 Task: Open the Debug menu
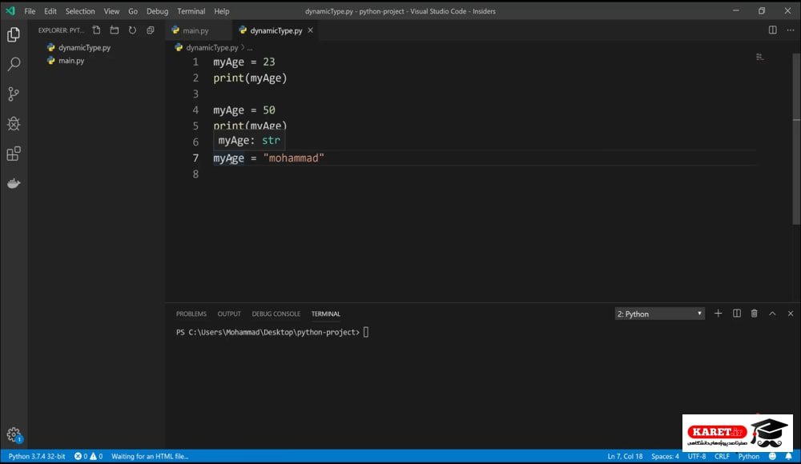pyautogui.click(x=157, y=11)
